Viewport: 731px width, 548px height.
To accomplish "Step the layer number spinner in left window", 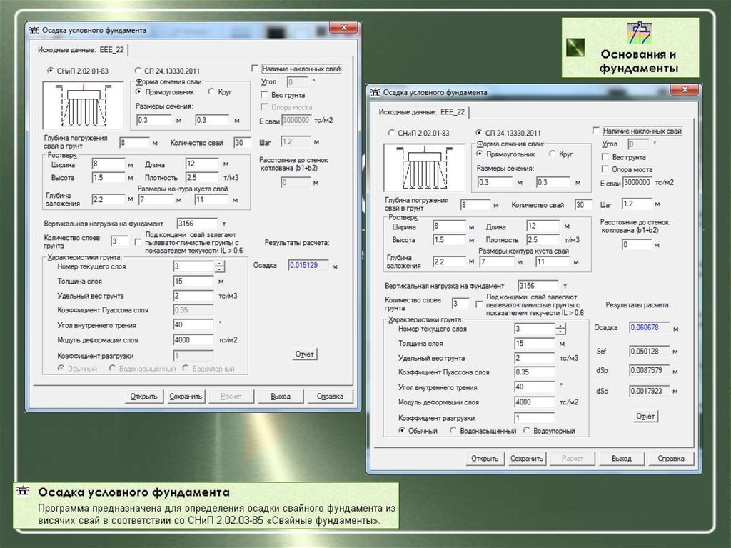I will click(219, 266).
